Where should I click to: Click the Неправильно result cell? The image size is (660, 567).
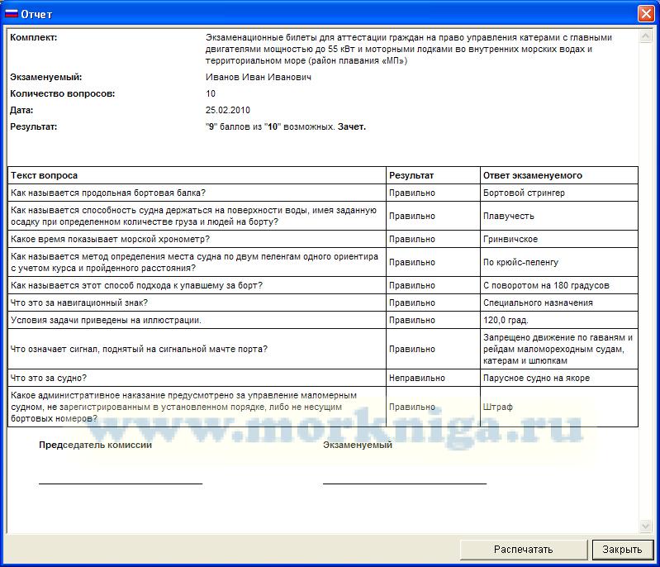pos(416,378)
